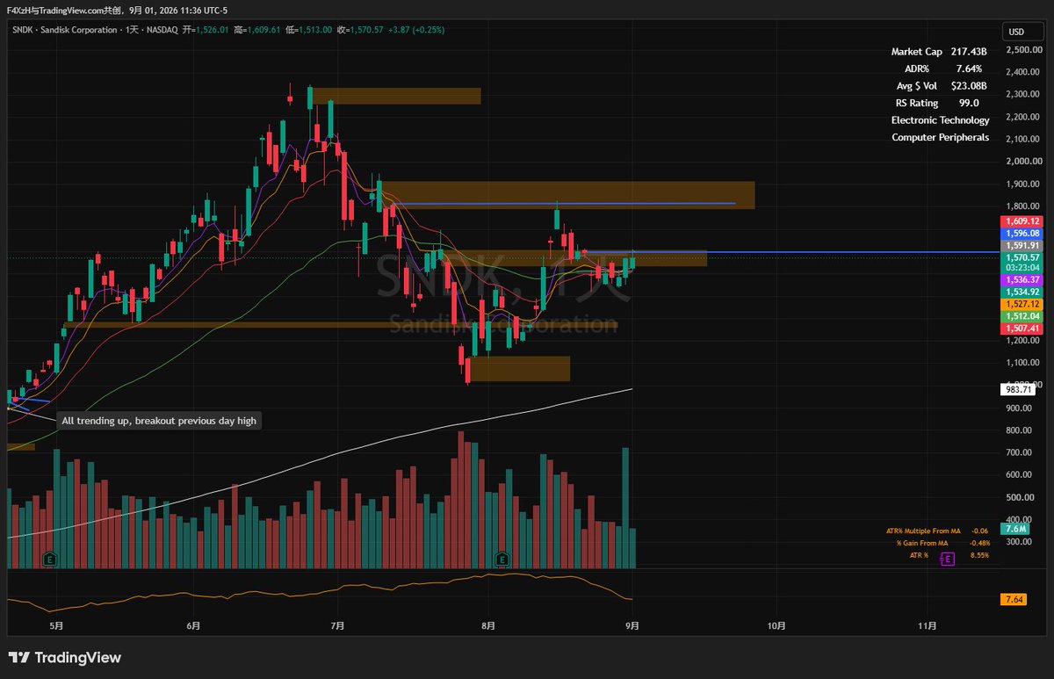Click the Electronic Technology sector text
Viewport: 1054px width, 679px height.
pyautogui.click(x=940, y=120)
